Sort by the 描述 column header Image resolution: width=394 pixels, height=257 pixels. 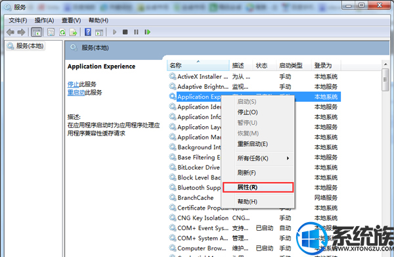point(240,65)
